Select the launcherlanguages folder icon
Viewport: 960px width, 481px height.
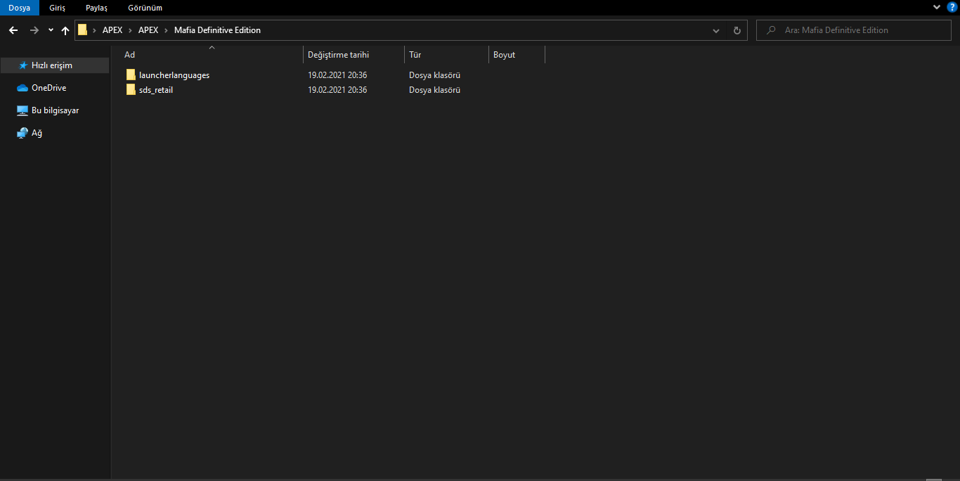(x=131, y=75)
